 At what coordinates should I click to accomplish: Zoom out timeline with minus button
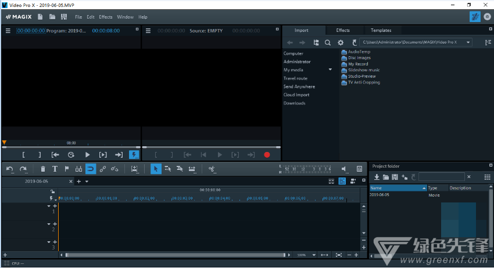pos(349,255)
